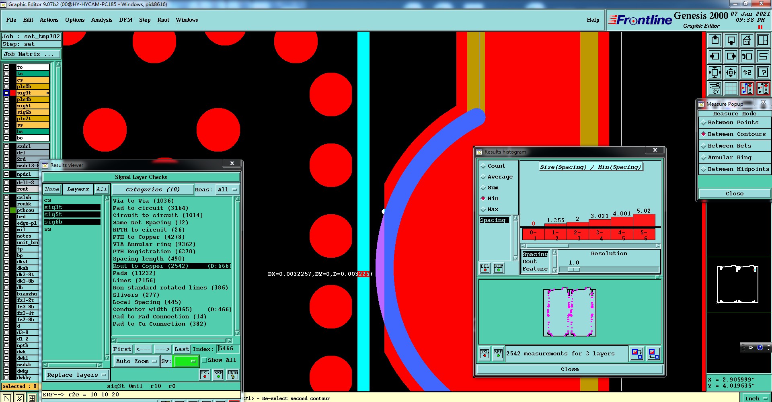Screen dimensions: 772x402
Task: Select Annular Ring measure mode
Action: click(735, 158)
